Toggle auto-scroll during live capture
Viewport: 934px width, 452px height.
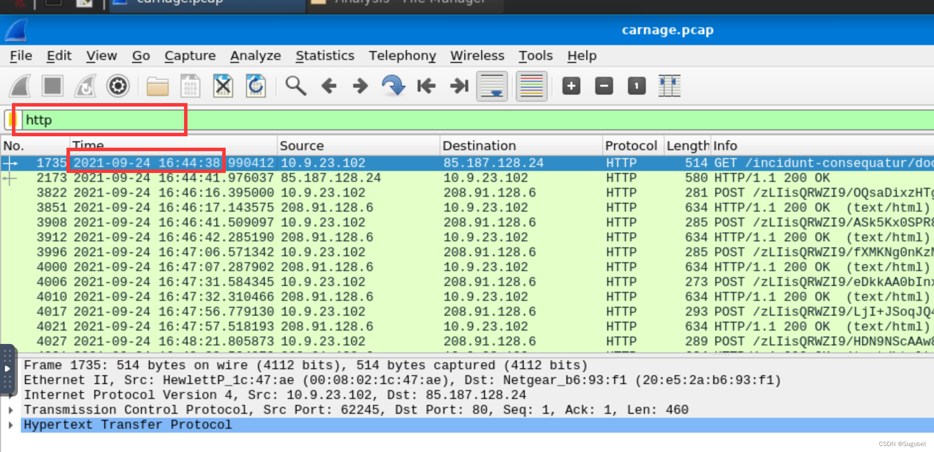pos(492,86)
